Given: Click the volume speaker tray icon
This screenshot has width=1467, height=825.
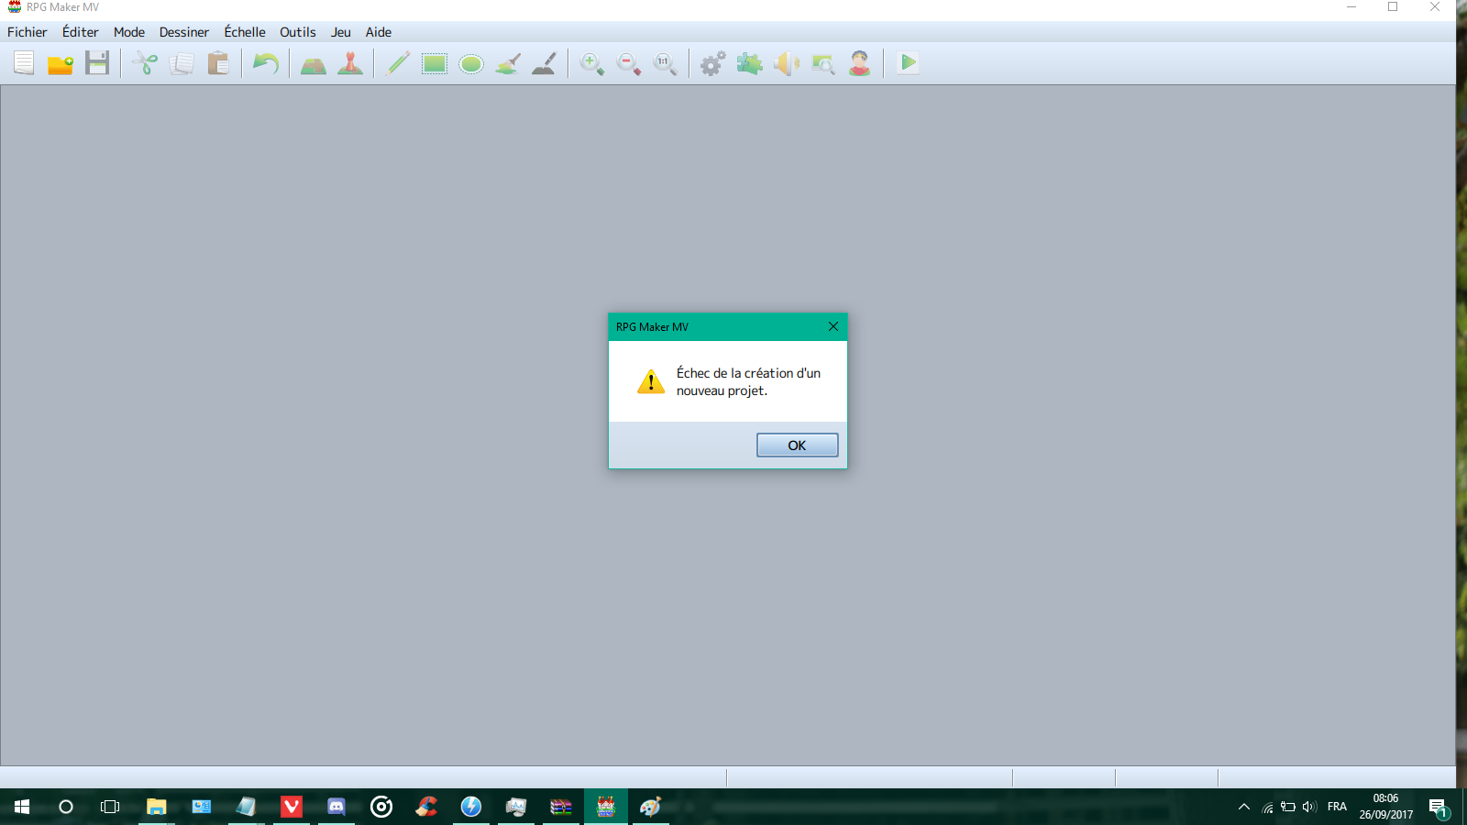Looking at the screenshot, I should tap(1309, 807).
